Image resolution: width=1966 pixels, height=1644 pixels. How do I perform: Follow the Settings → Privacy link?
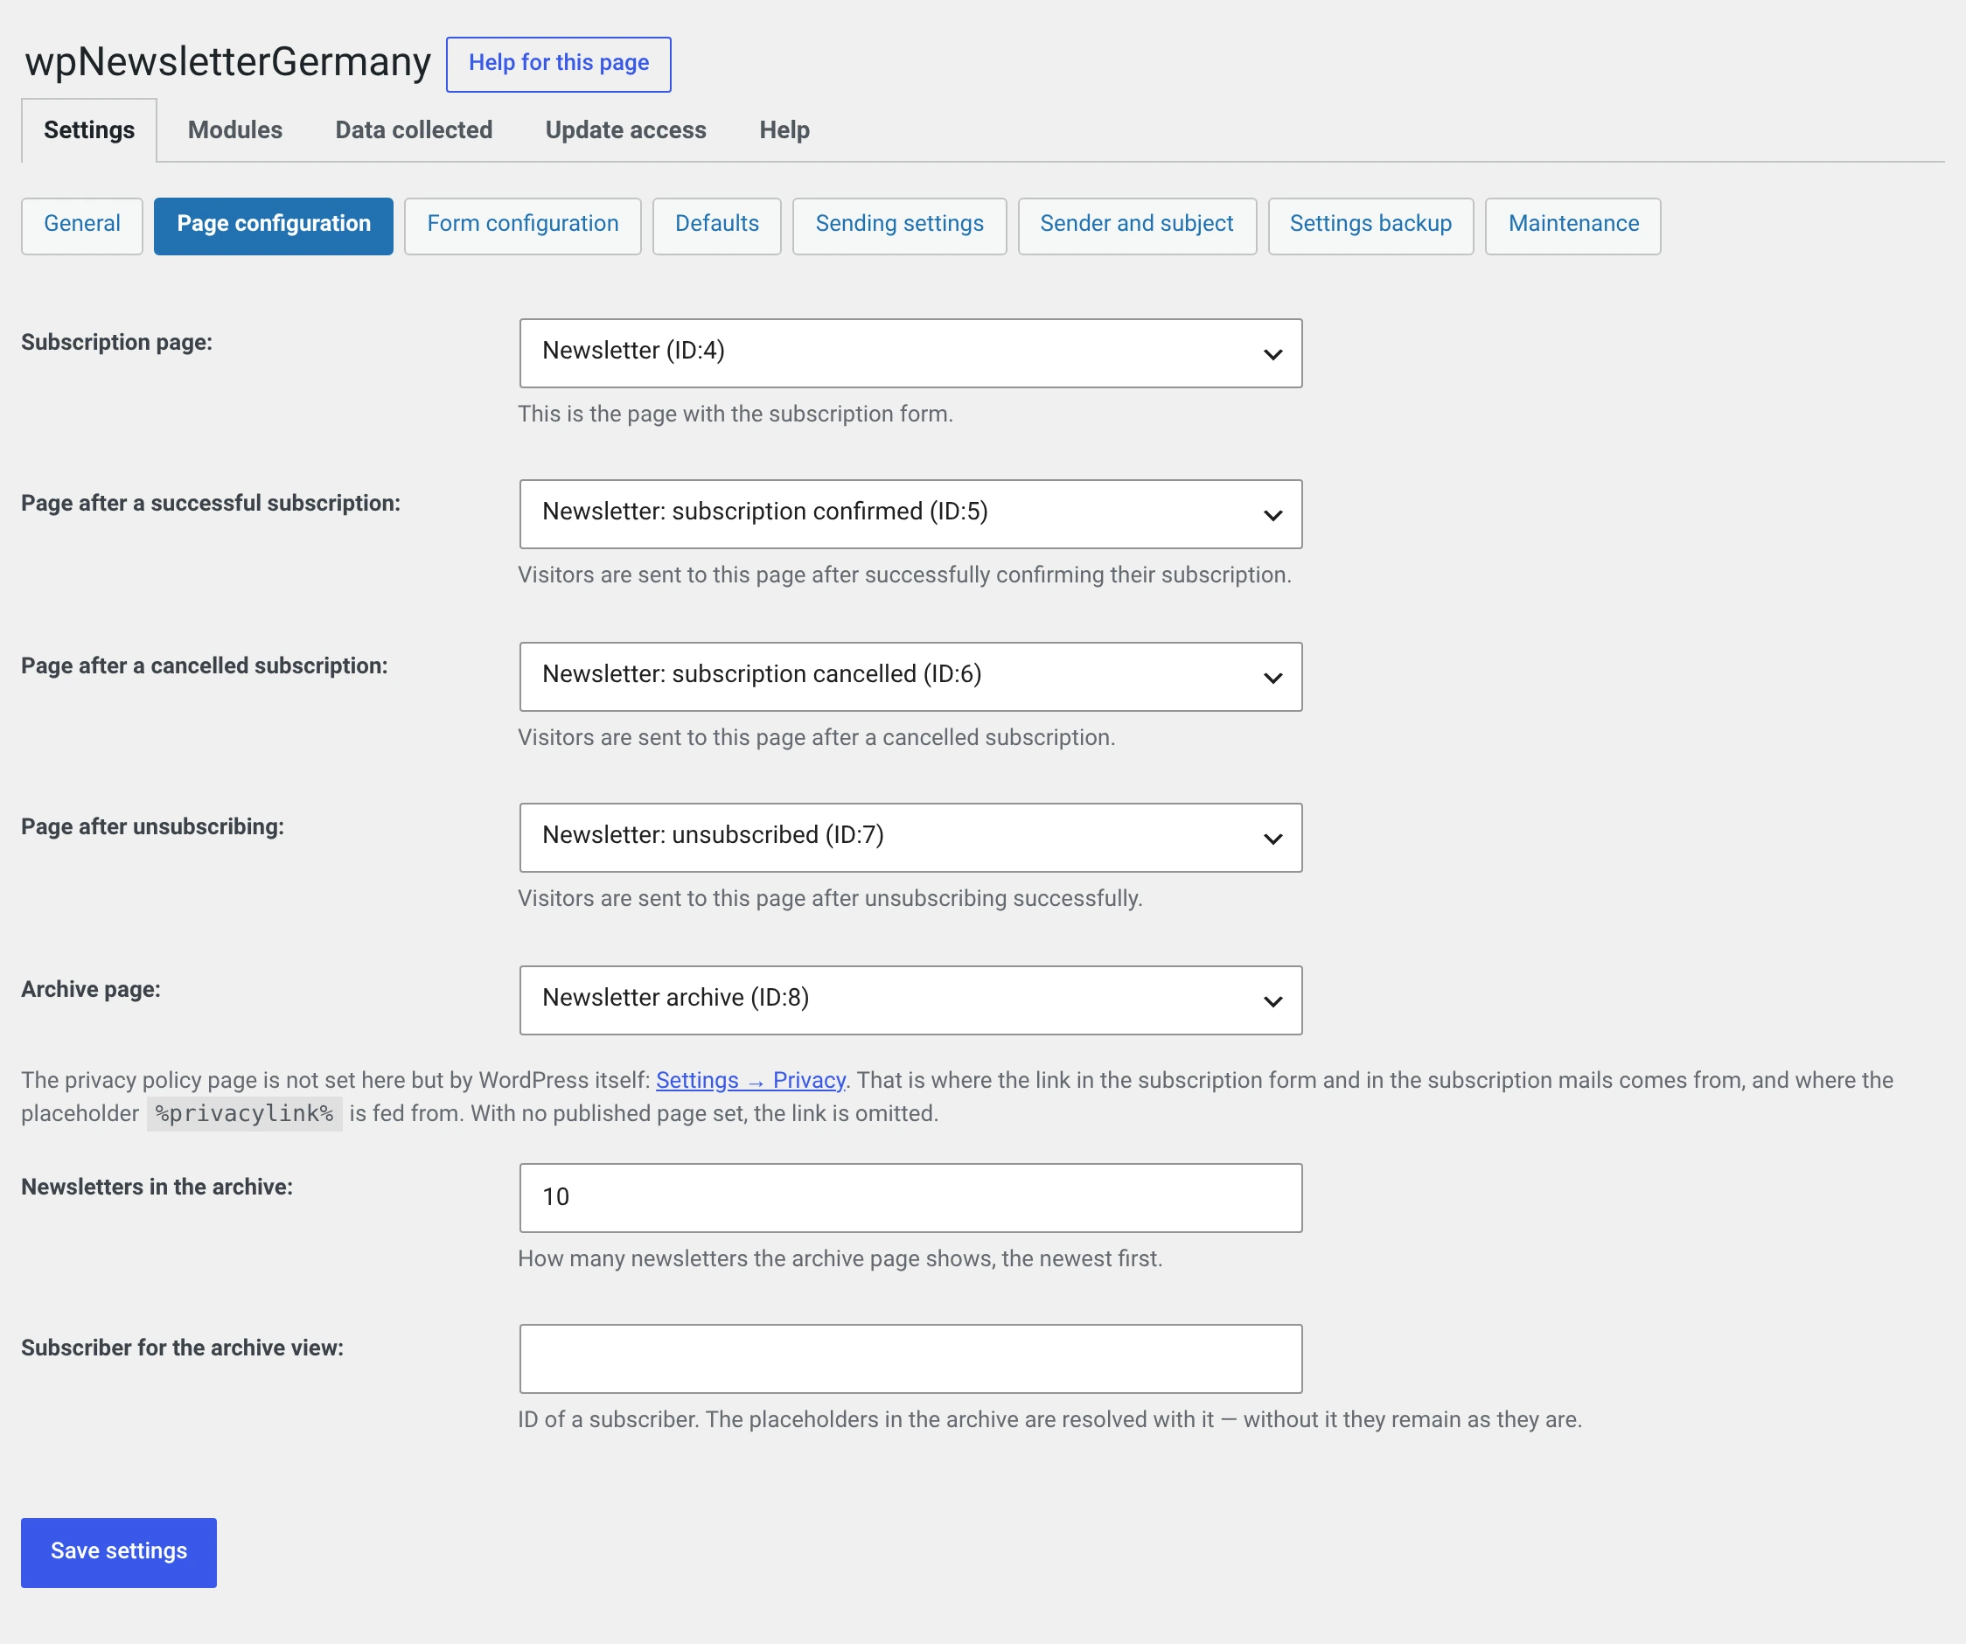click(x=751, y=1079)
